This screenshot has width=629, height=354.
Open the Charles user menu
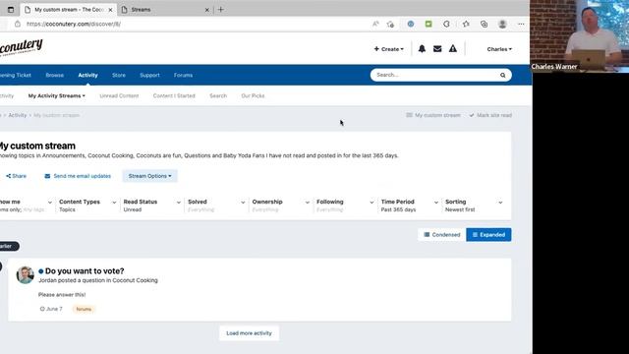499,49
